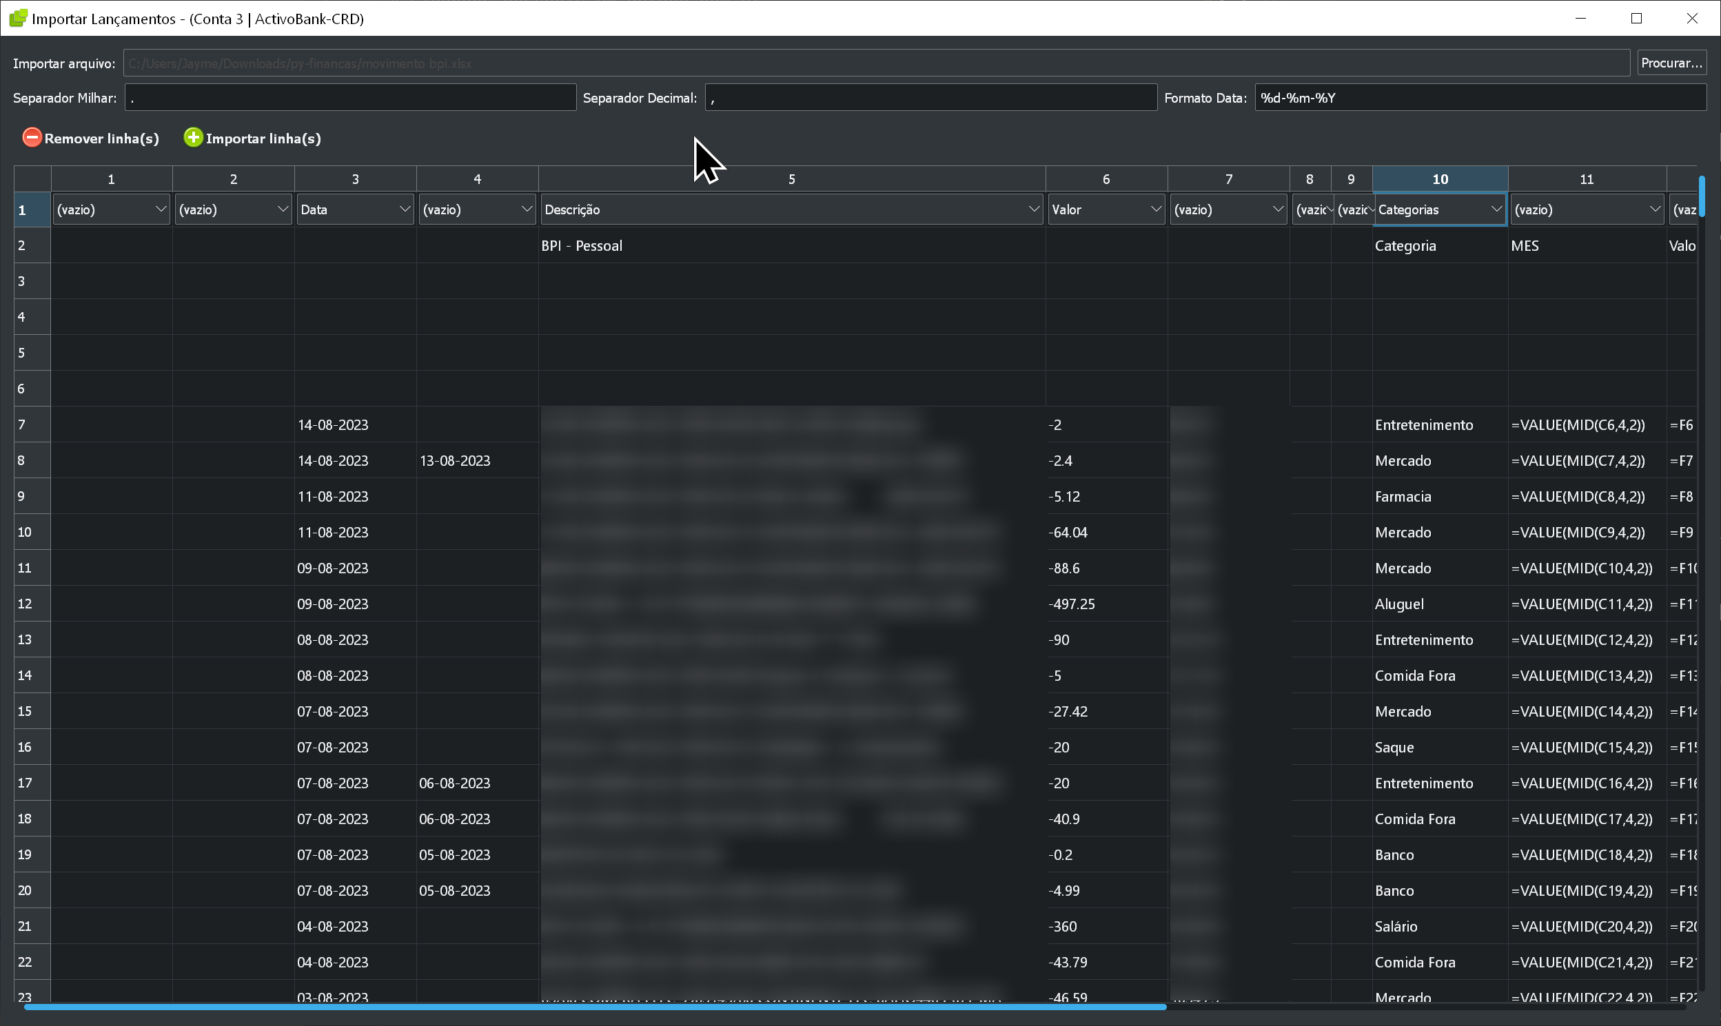This screenshot has width=1721, height=1026.
Task: Select column header 10
Action: tap(1440, 179)
